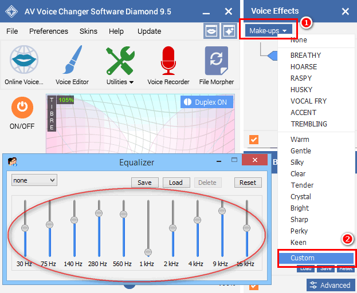Click the 560 Hz slider handle
This screenshot has width=357, height=293.
coord(123,214)
